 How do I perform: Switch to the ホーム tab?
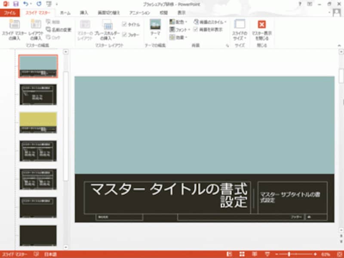click(65, 13)
